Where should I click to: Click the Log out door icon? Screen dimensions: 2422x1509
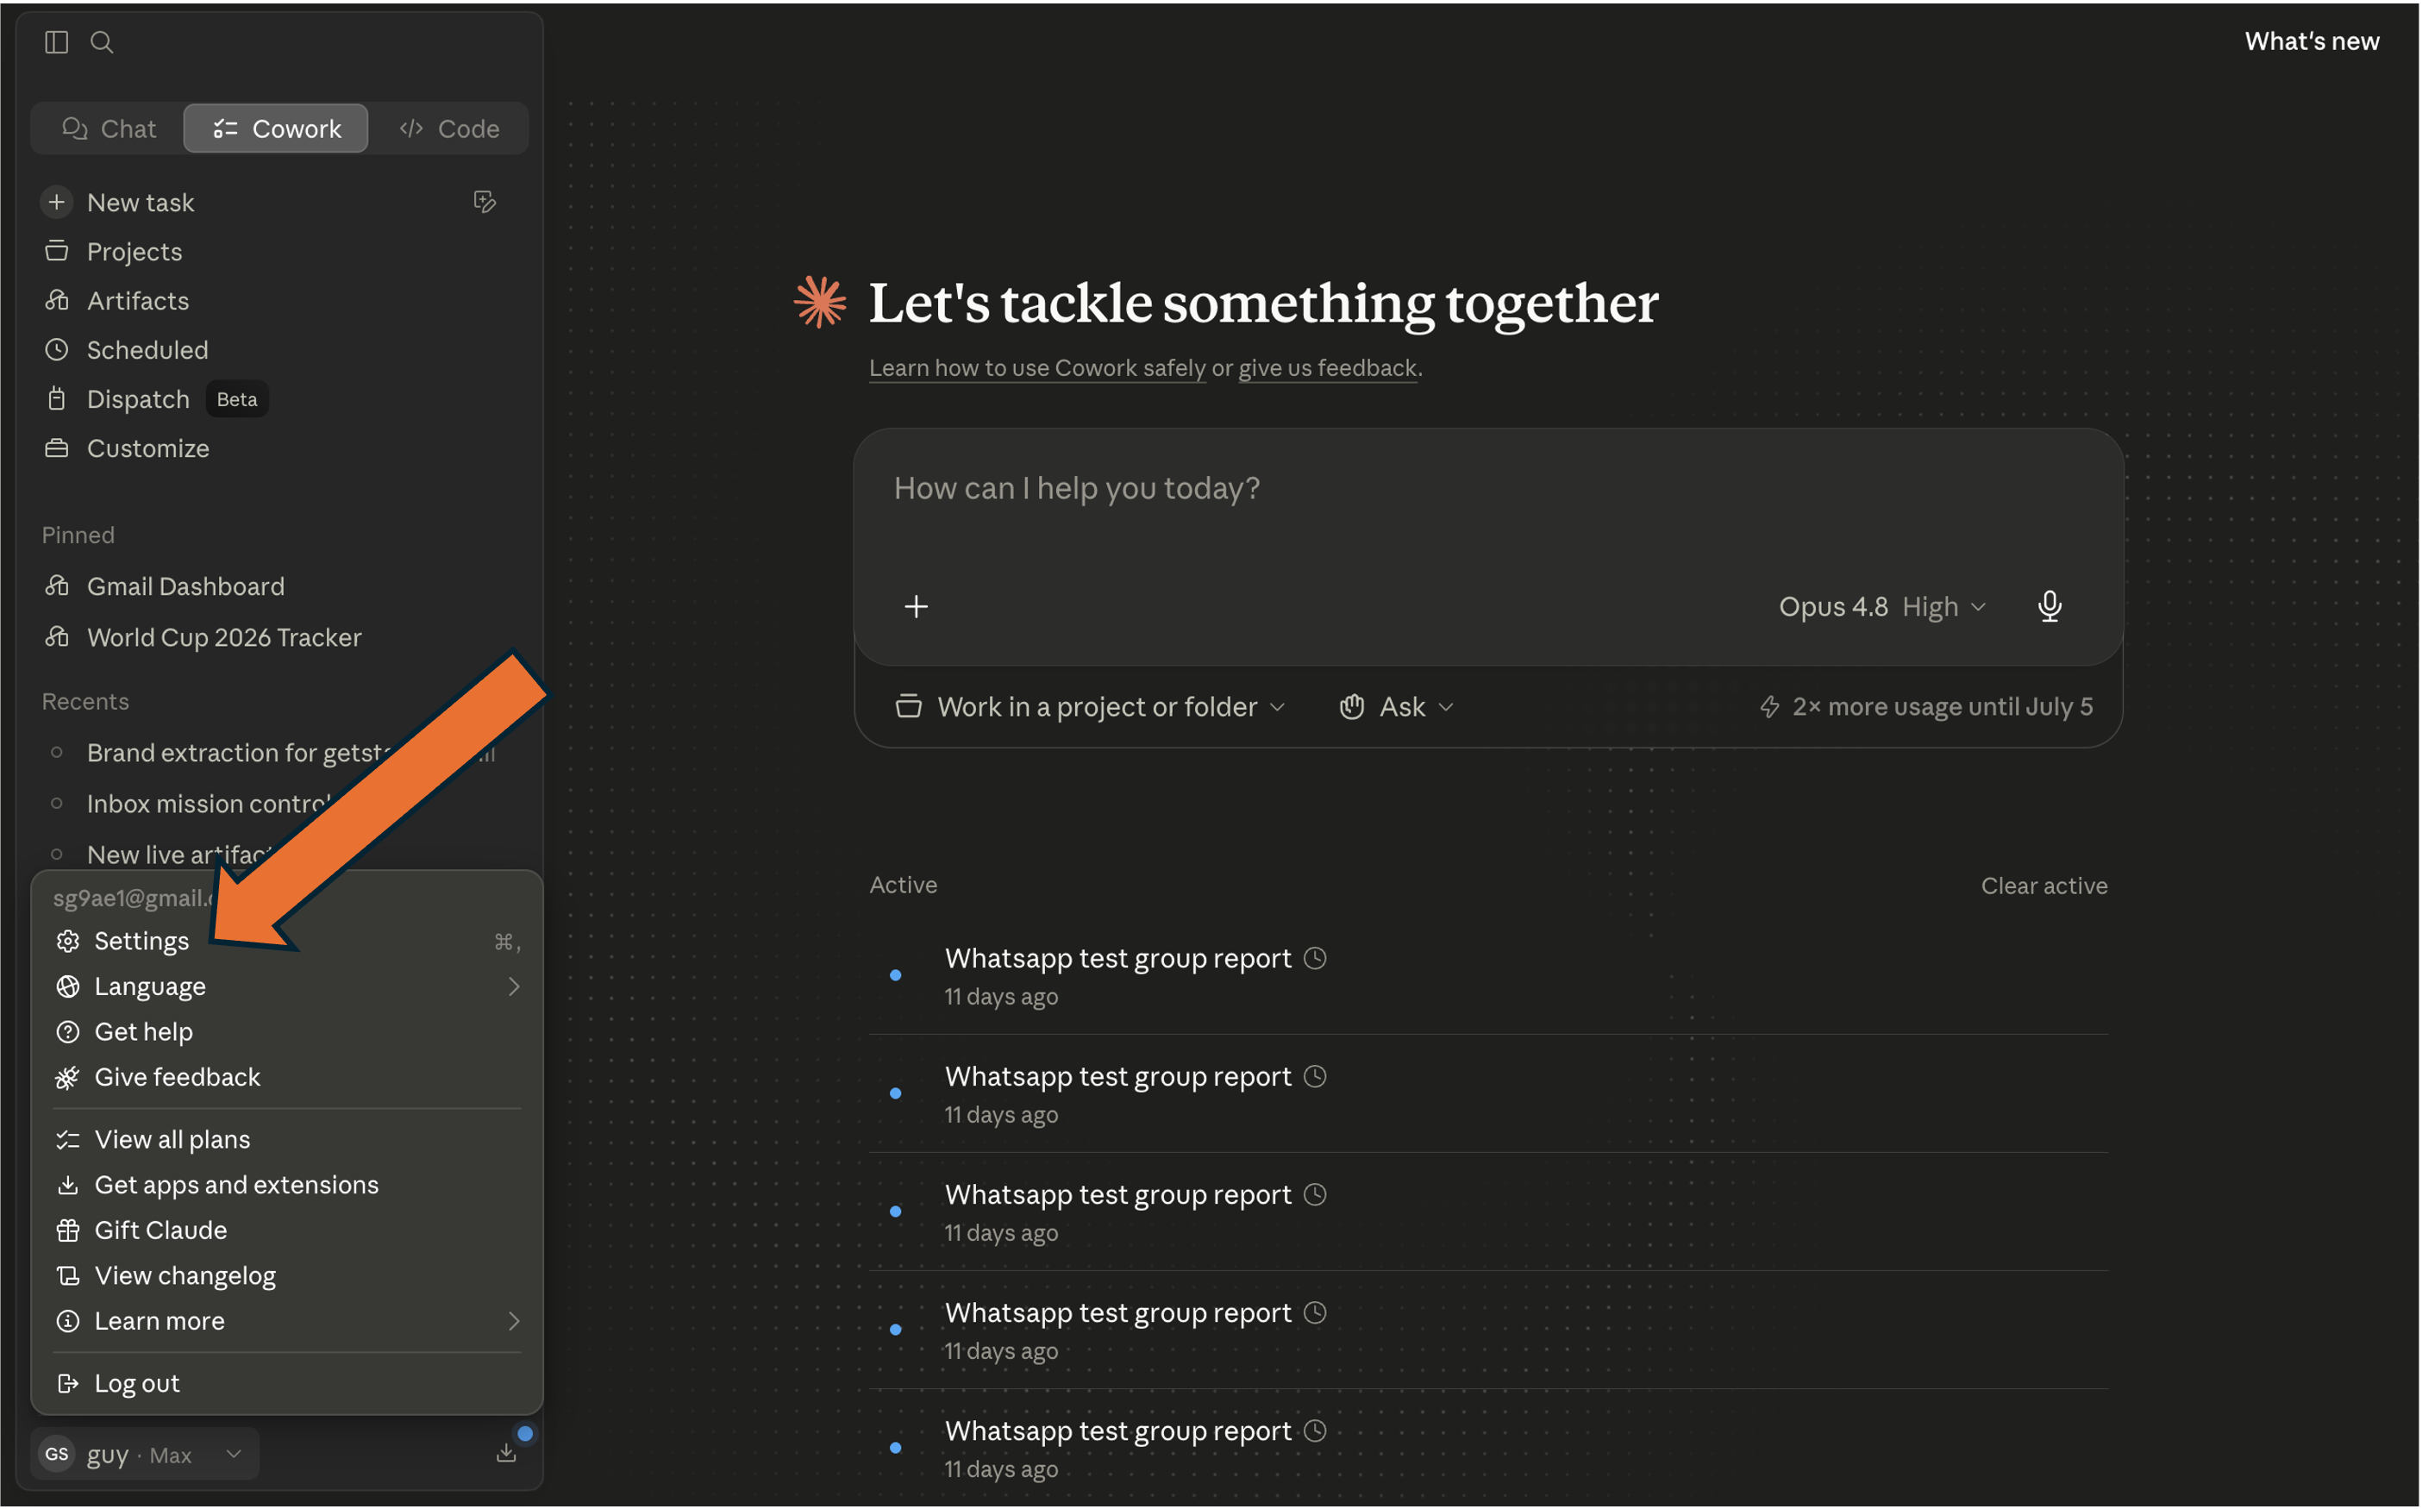[x=68, y=1383]
